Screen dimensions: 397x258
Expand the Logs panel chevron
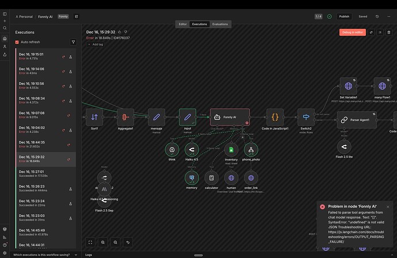click(392, 255)
